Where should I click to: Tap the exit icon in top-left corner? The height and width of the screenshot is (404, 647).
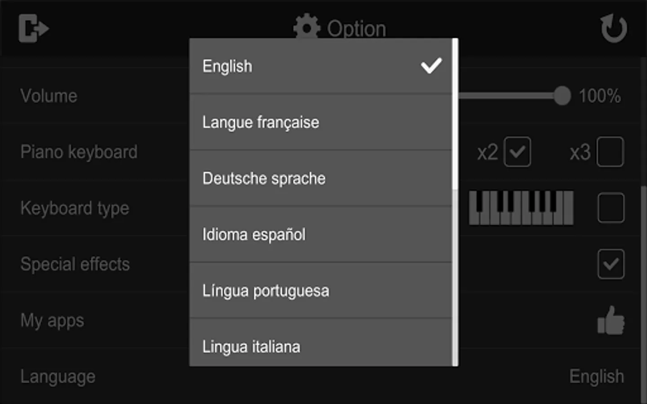point(33,28)
